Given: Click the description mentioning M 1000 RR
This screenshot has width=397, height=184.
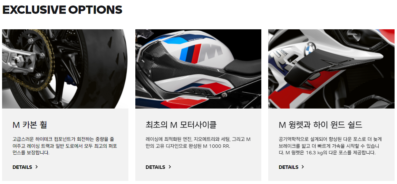Looking at the screenshot, I should 198,143.
